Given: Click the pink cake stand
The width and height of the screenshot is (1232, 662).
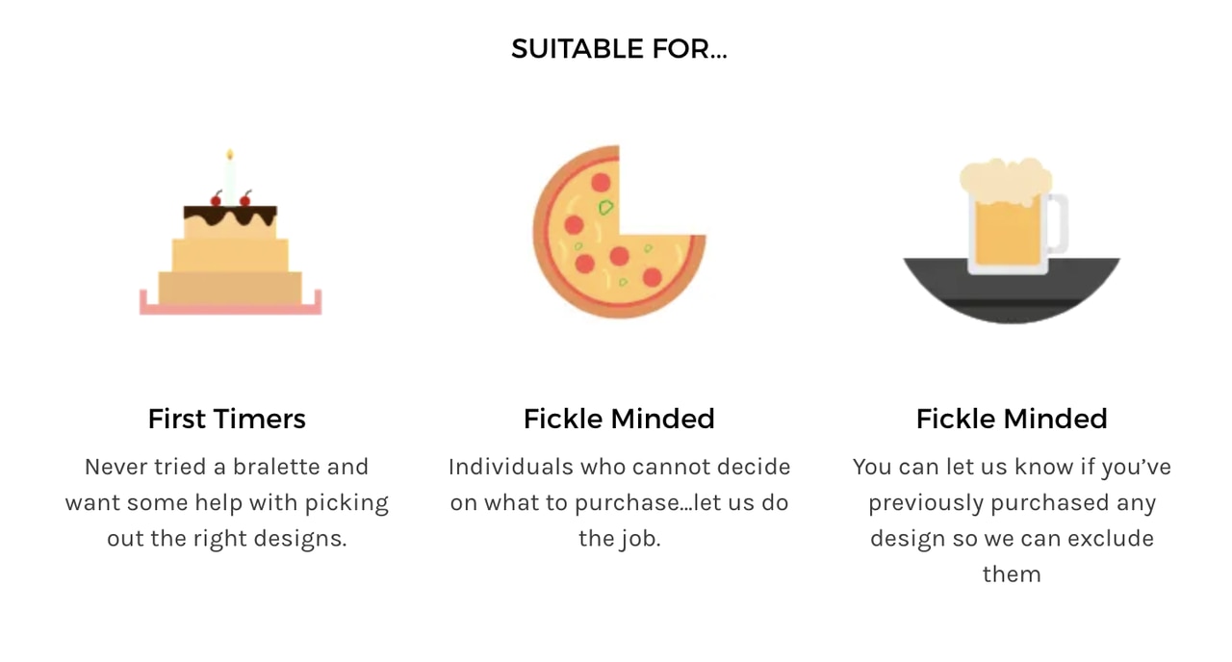Looking at the screenshot, I should 230,309.
